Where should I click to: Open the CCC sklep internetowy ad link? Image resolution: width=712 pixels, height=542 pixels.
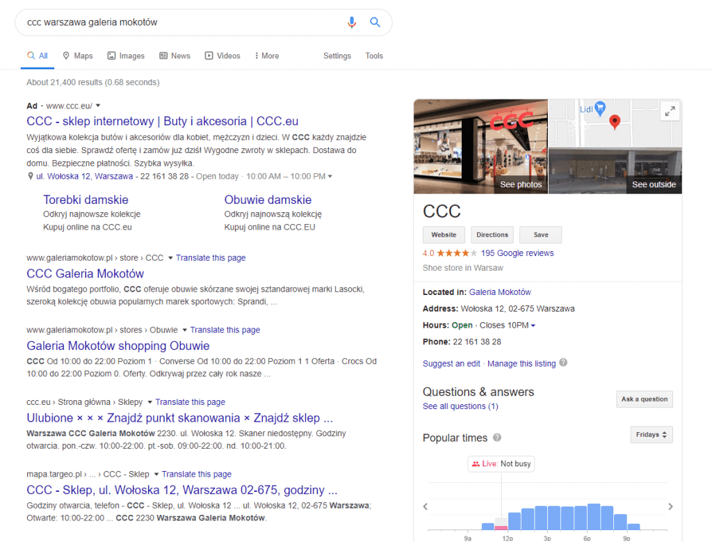163,121
